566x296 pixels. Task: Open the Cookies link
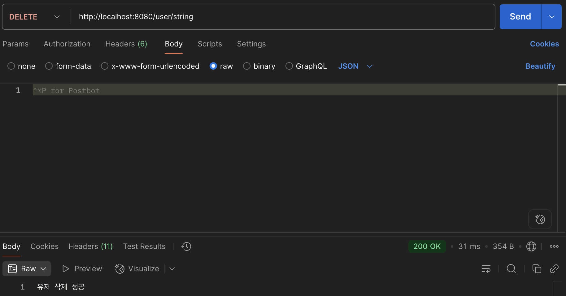(x=544, y=44)
